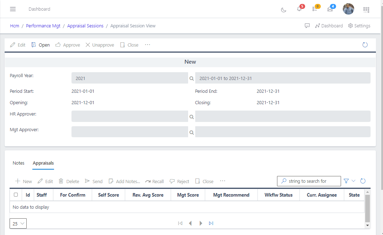383x235 pixels.
Task: Open the filter icon above the grid
Action: pos(346,181)
